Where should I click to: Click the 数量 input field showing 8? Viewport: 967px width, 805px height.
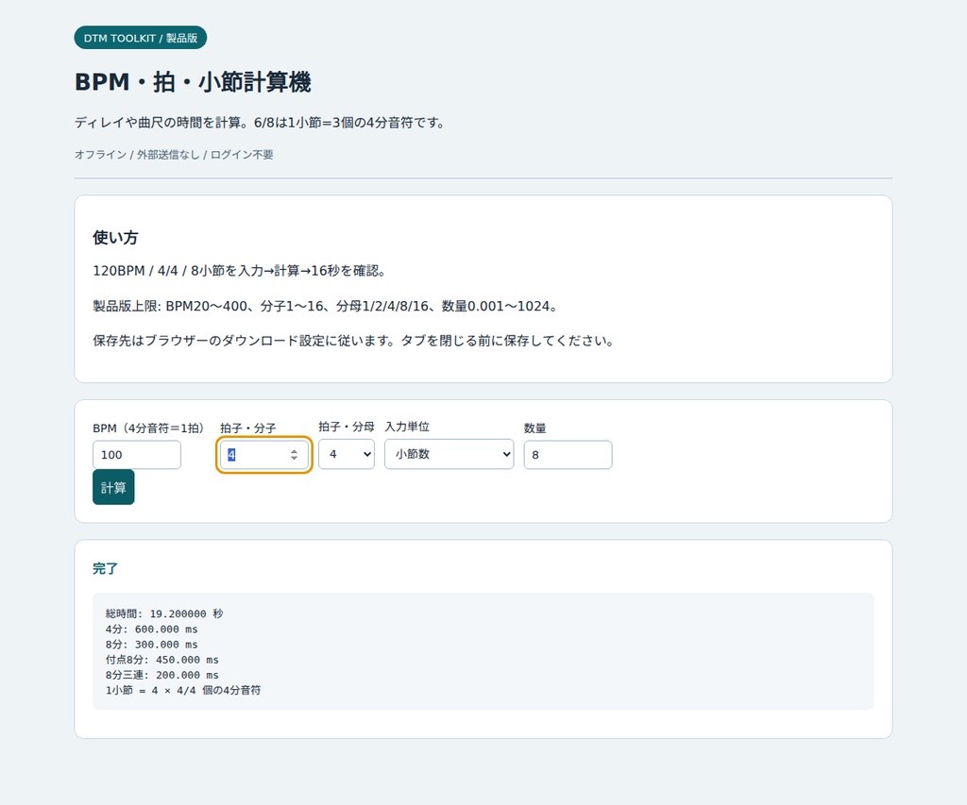[568, 455]
